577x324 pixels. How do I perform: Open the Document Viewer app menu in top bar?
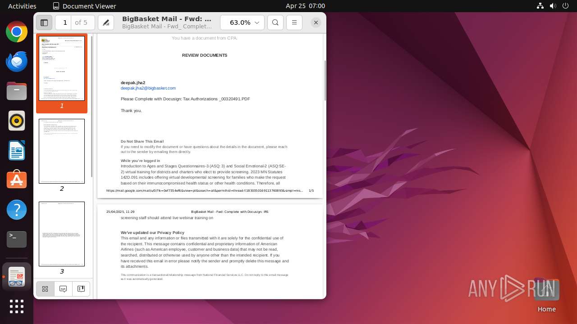click(84, 6)
